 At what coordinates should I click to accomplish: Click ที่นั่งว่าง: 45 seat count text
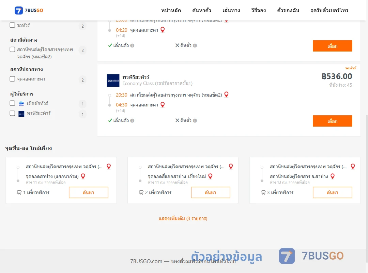coord(340,85)
